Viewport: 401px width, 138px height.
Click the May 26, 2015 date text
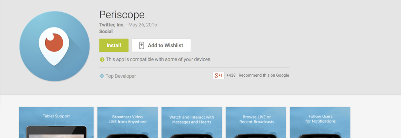[143, 25]
